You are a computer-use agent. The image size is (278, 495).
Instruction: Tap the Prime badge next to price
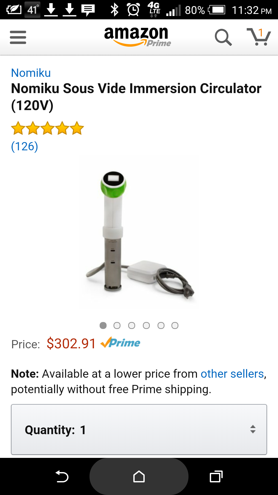click(120, 343)
